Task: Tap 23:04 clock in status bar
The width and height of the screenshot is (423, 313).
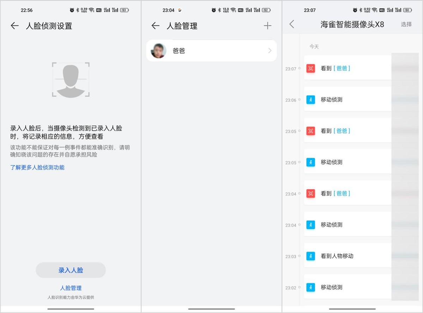Action: [168, 10]
